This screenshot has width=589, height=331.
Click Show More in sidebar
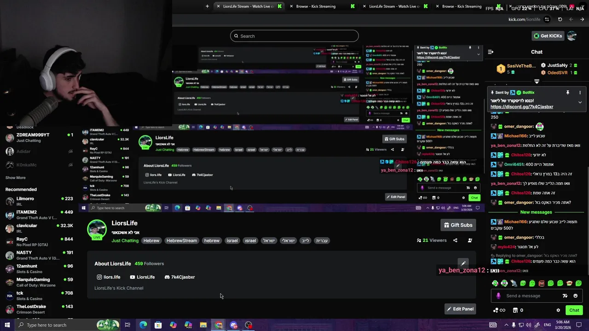(16, 177)
